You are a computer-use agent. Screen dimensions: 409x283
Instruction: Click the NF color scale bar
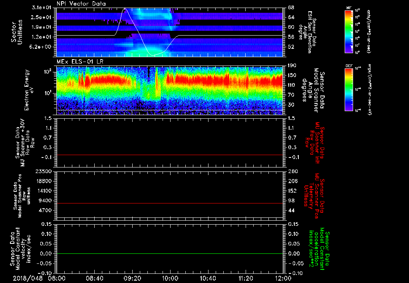pyautogui.click(x=349, y=32)
